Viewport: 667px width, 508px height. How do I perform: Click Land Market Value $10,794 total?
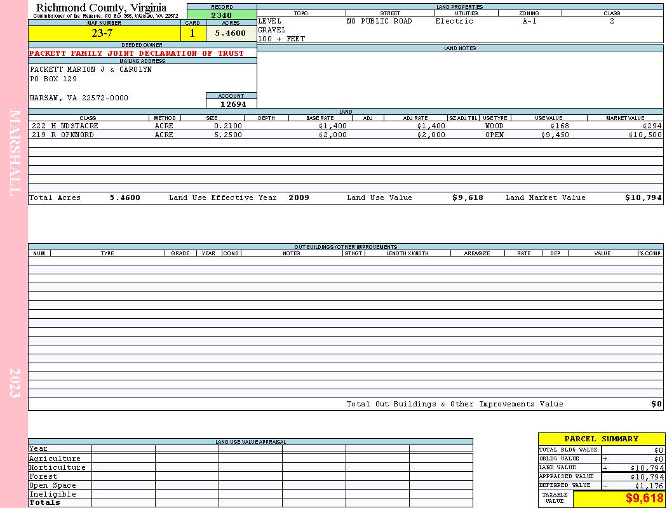[643, 197]
